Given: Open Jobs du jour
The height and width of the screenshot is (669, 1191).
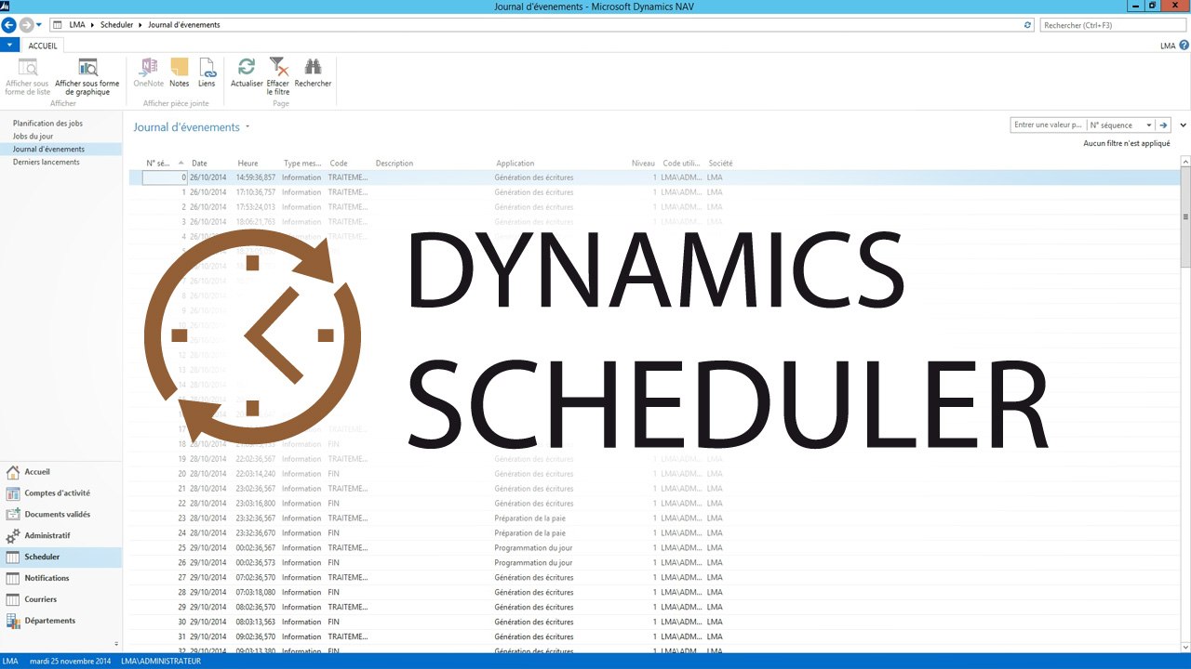Looking at the screenshot, I should click(x=33, y=136).
